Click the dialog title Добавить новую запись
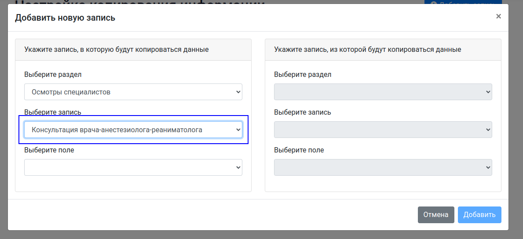523x239 pixels. (x=65, y=18)
